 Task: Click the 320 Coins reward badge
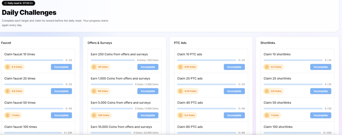[101, 115]
